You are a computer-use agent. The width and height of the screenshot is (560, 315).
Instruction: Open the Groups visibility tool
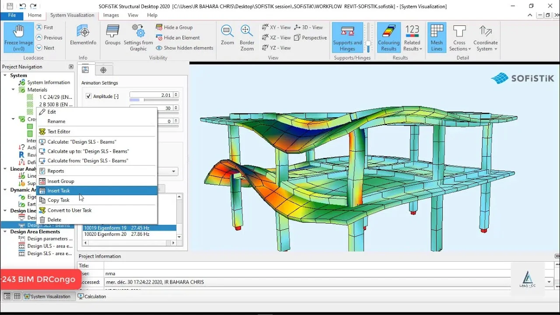click(112, 35)
